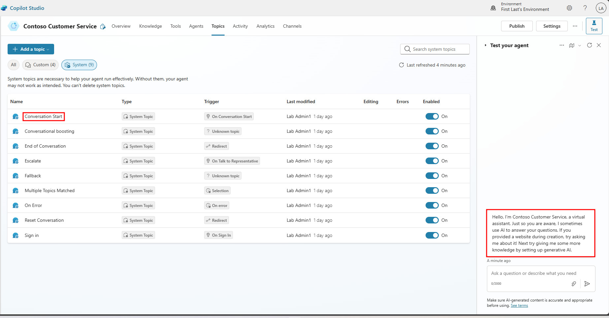Open the Escalate topic name
Screen dimensions: 609x318
point(33,161)
